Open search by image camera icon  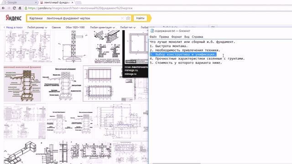coord(128,18)
